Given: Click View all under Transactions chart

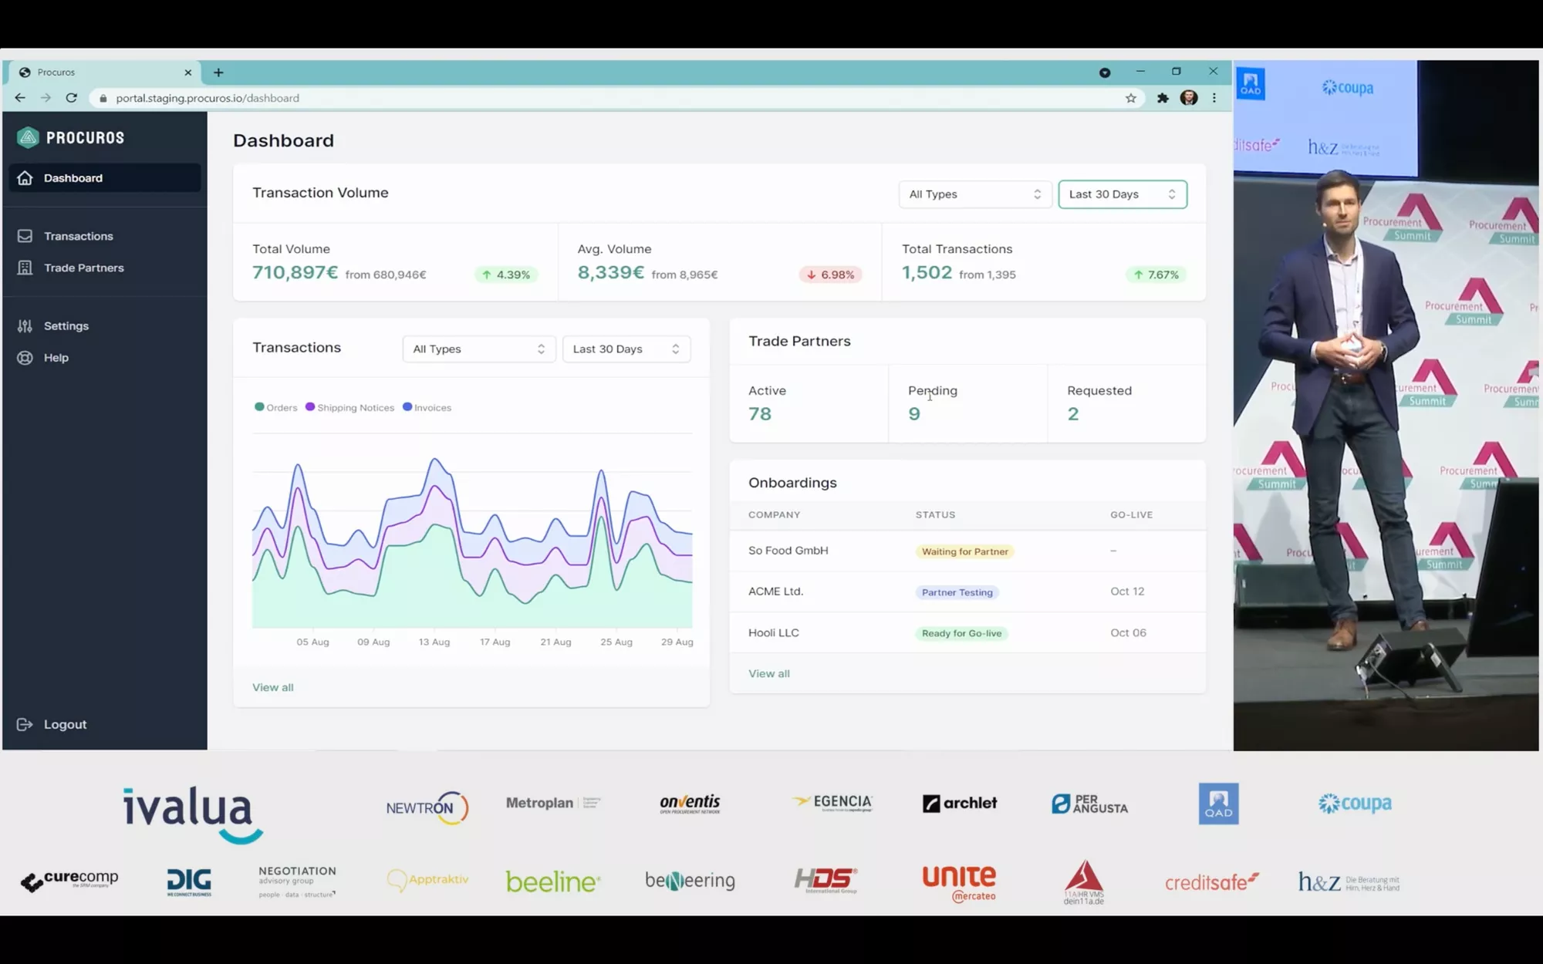Looking at the screenshot, I should pos(273,687).
